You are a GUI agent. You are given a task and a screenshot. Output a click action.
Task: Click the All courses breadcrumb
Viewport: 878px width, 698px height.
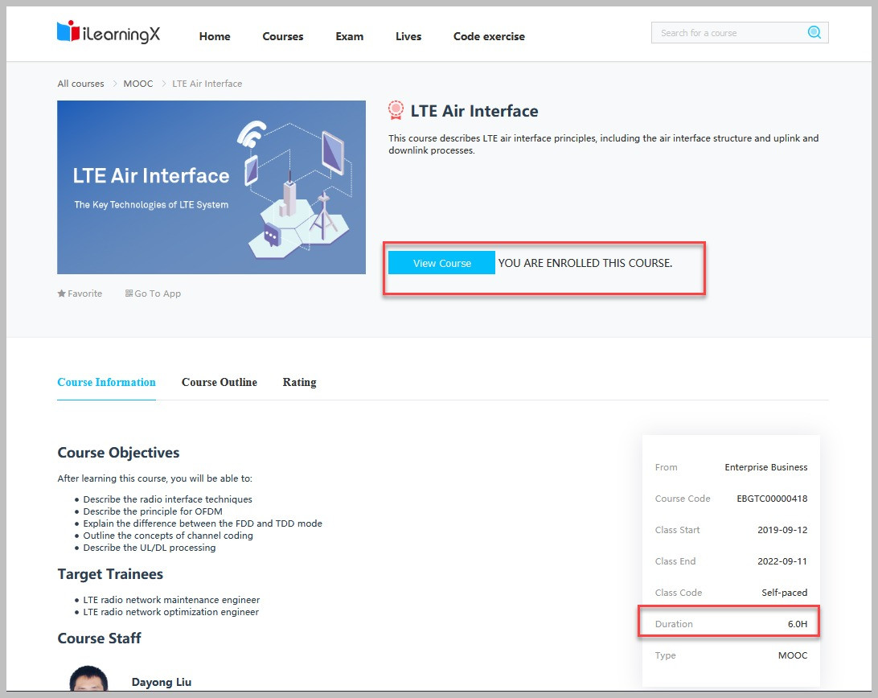pyautogui.click(x=80, y=84)
